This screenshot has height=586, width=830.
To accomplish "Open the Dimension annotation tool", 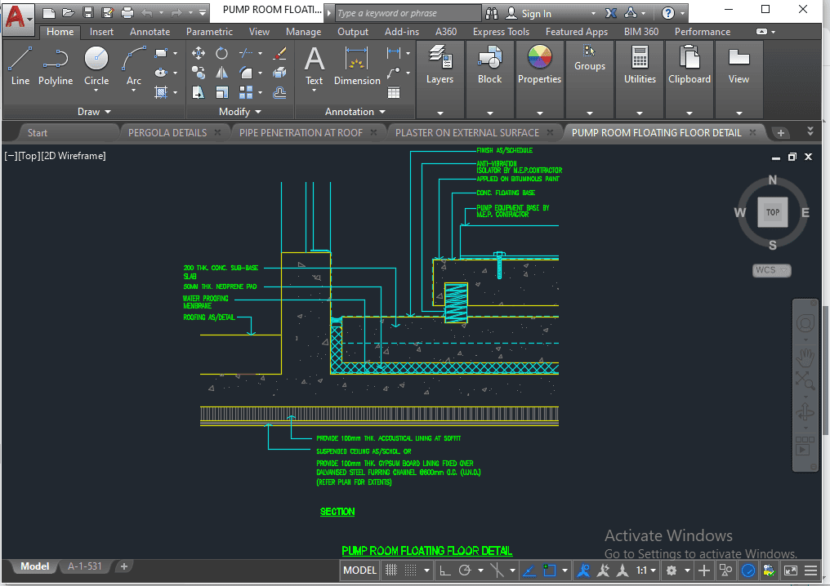I will pos(357,65).
